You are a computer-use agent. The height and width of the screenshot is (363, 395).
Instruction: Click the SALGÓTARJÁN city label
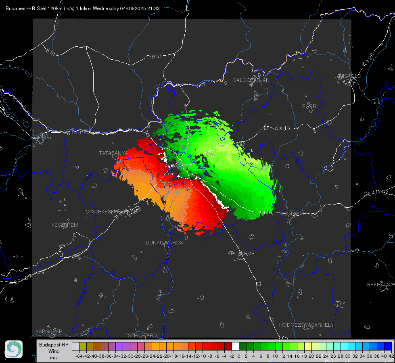[251, 80]
